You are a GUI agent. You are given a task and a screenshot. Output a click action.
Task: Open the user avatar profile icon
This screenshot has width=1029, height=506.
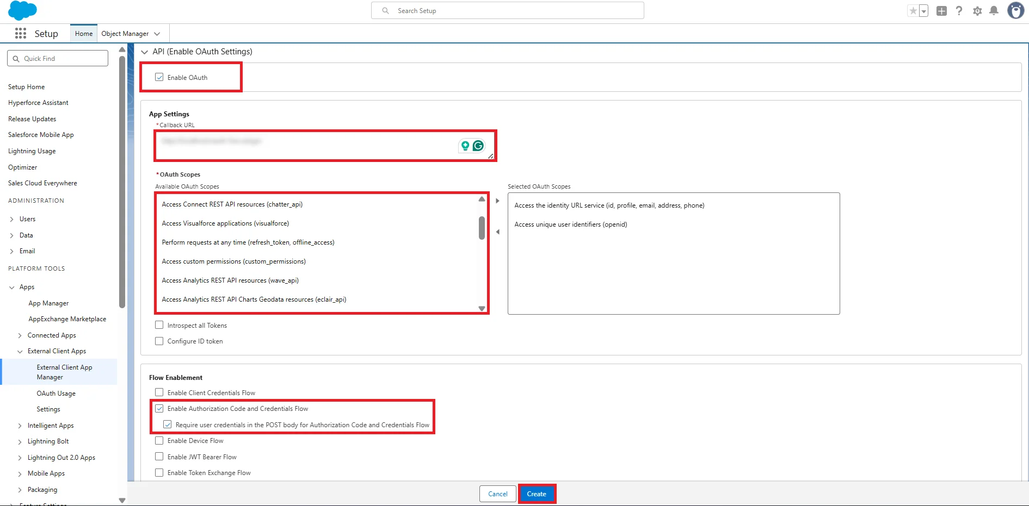point(1015,10)
